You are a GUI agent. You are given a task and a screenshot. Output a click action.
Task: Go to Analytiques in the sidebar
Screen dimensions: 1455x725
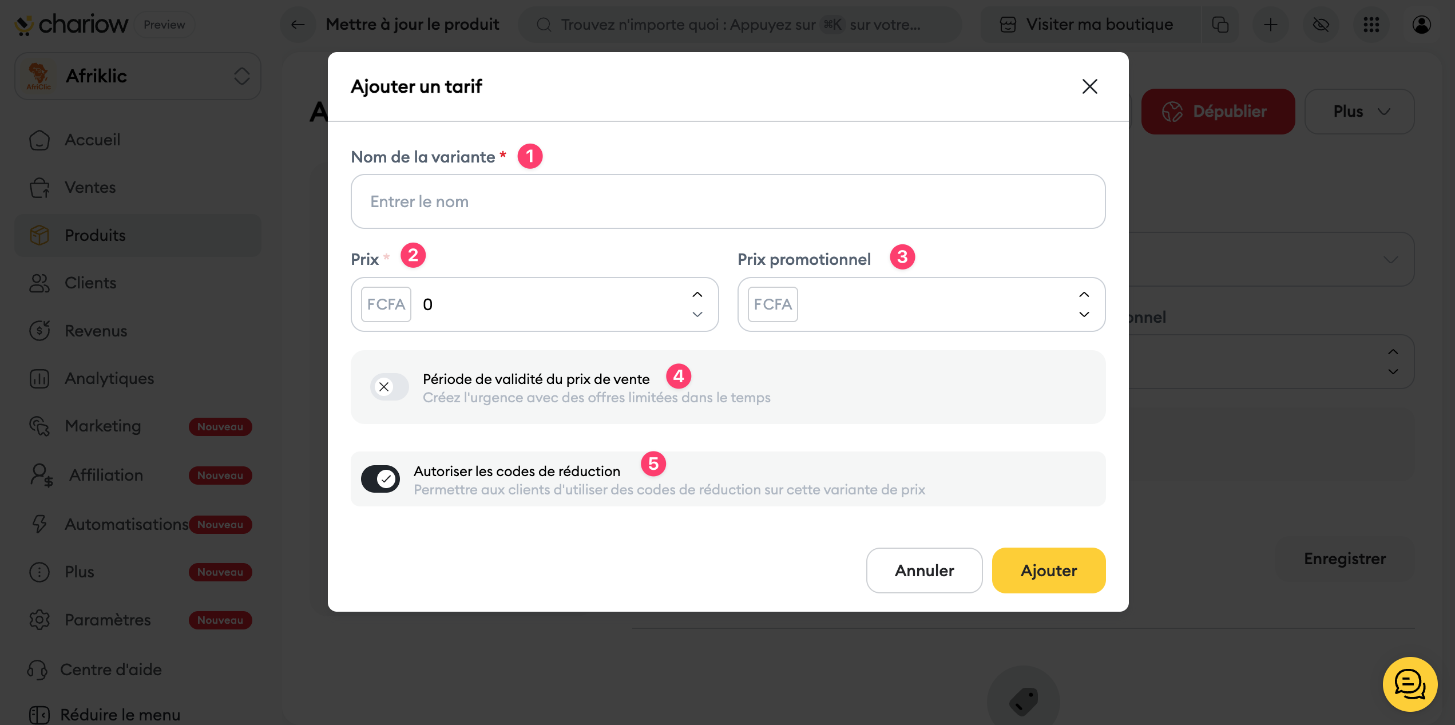109,378
